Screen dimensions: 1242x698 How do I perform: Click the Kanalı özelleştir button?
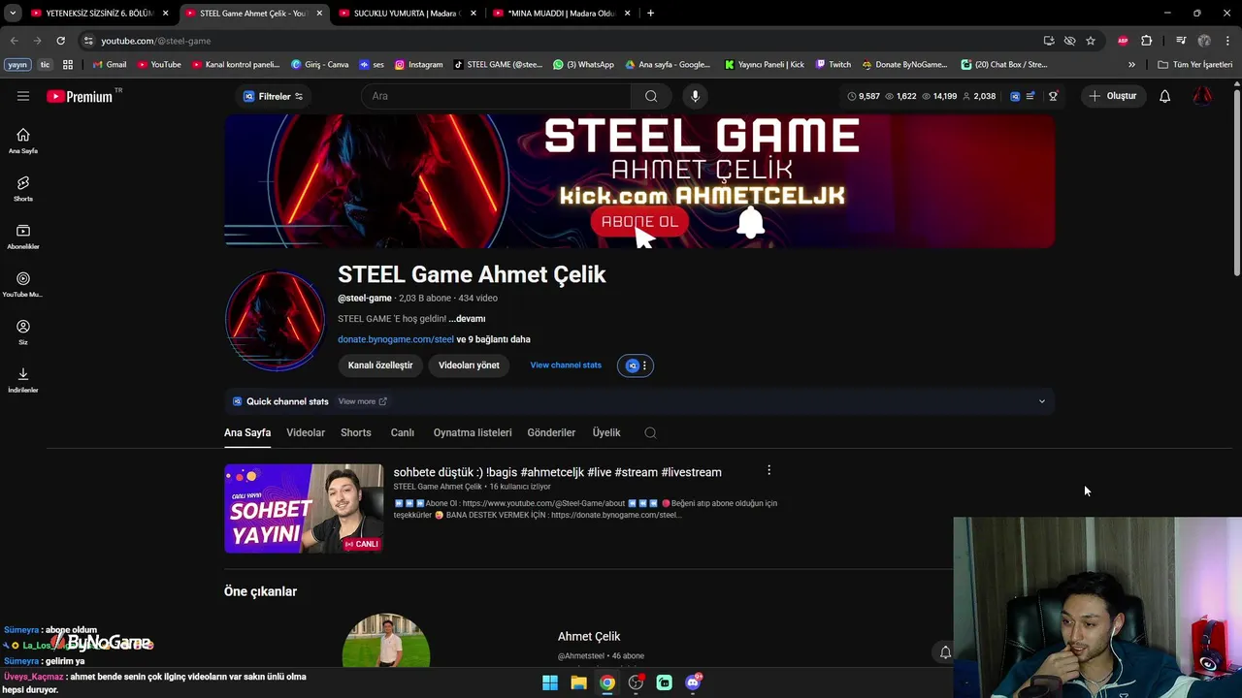(x=380, y=365)
